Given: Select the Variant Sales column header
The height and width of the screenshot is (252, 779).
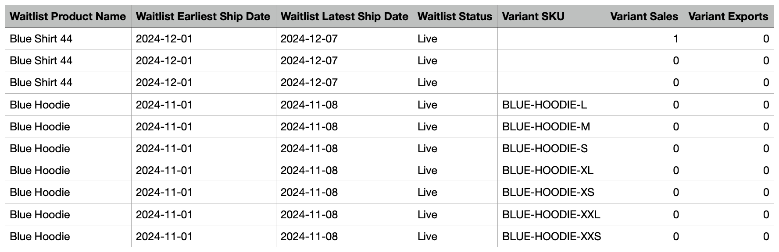Looking at the screenshot, I should coord(644,17).
